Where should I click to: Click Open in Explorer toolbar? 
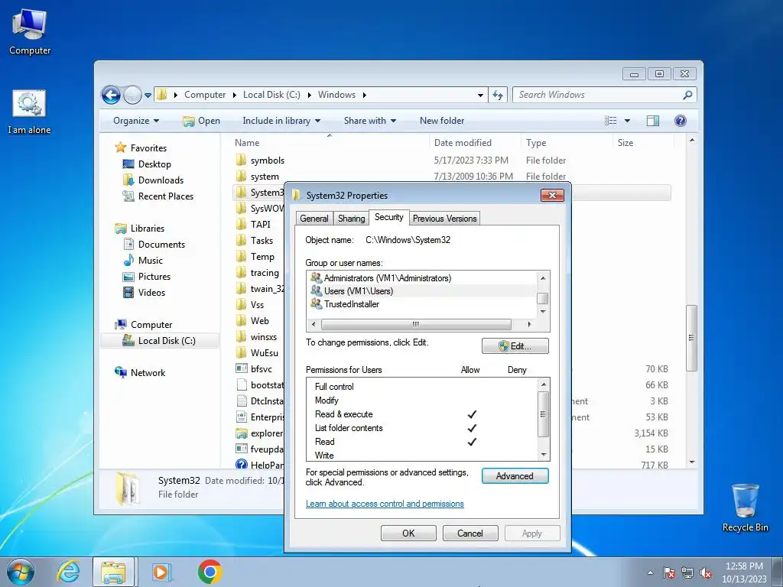tap(201, 121)
